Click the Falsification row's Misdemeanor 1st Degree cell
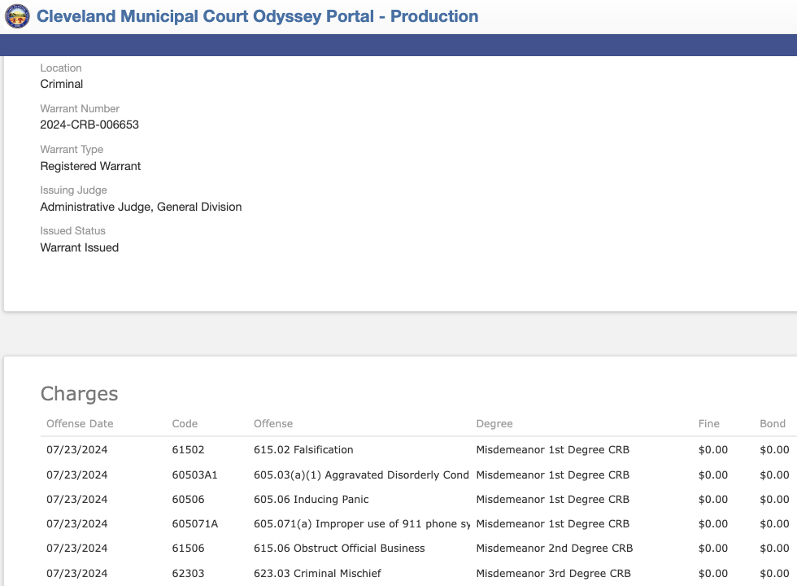Viewport: 797px width, 586px height. click(552, 449)
